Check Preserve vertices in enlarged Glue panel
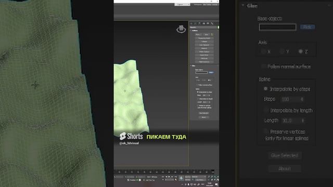This screenshot has height=187, width=333. click(x=265, y=131)
